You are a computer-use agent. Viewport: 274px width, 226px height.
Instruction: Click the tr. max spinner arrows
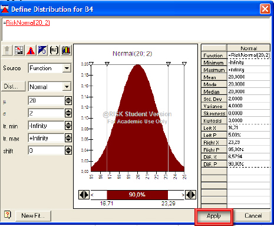point(68,138)
